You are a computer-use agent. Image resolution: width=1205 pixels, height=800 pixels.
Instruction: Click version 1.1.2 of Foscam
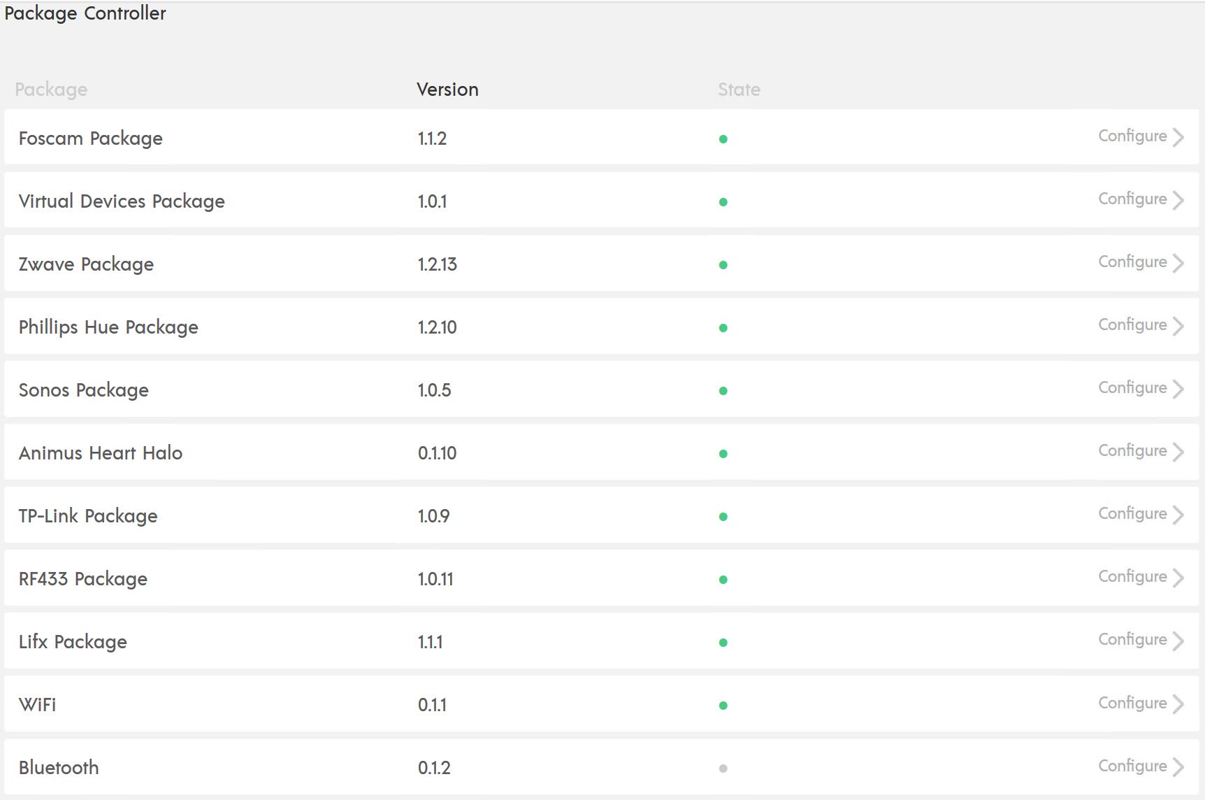[x=432, y=138]
